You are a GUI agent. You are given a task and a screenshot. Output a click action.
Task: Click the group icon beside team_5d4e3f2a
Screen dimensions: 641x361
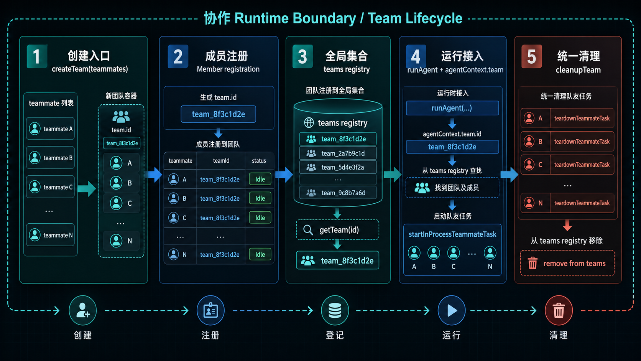tap(311, 167)
